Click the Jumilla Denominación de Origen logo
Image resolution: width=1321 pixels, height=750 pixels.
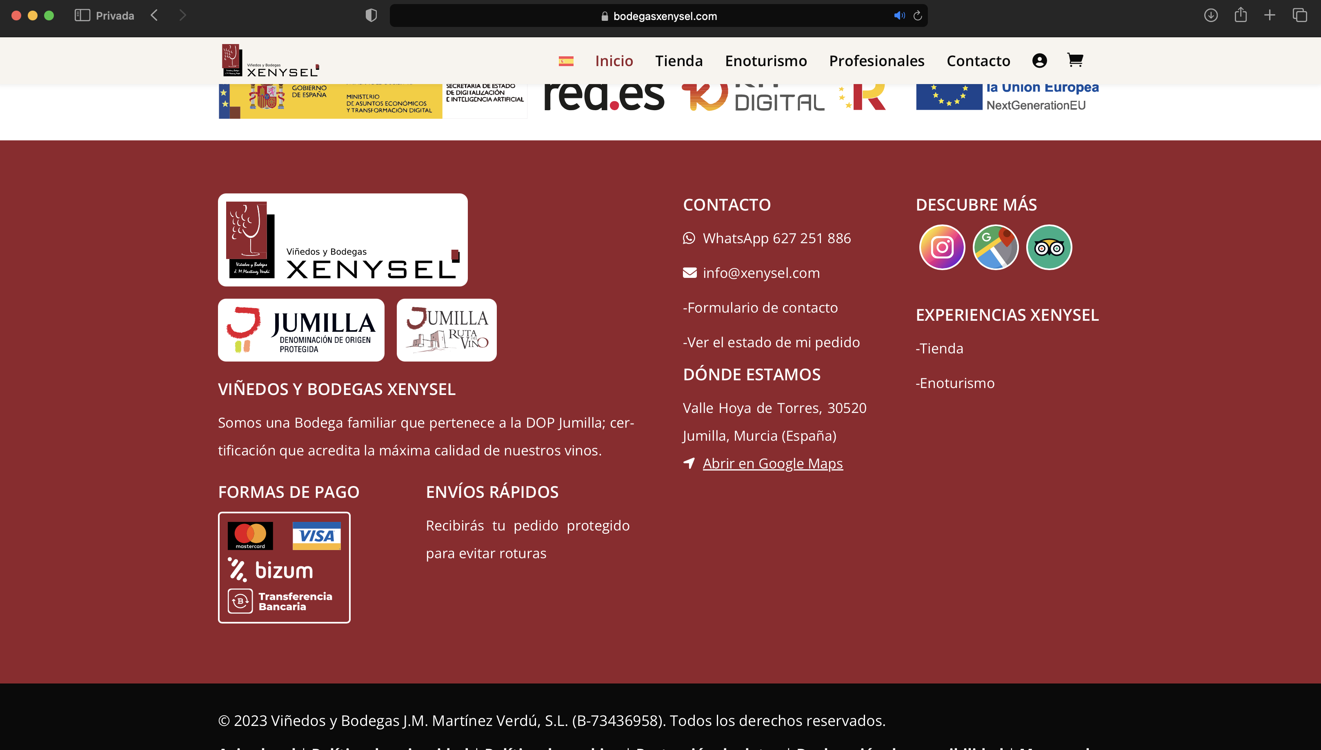click(x=301, y=330)
